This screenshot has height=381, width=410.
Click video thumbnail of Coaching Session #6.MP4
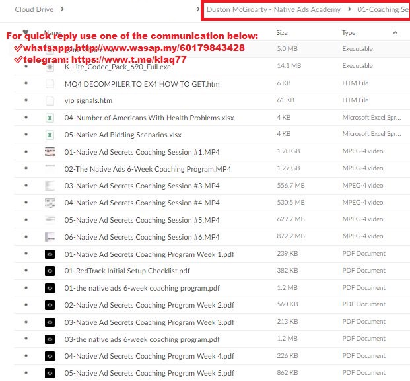pyautogui.click(x=50, y=237)
